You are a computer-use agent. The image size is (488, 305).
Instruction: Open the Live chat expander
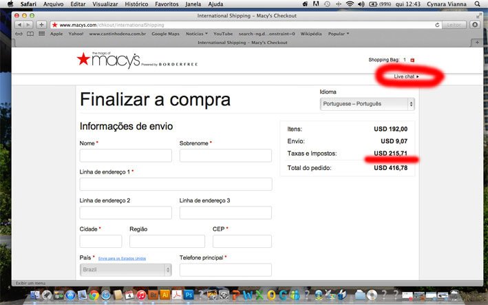click(407, 76)
